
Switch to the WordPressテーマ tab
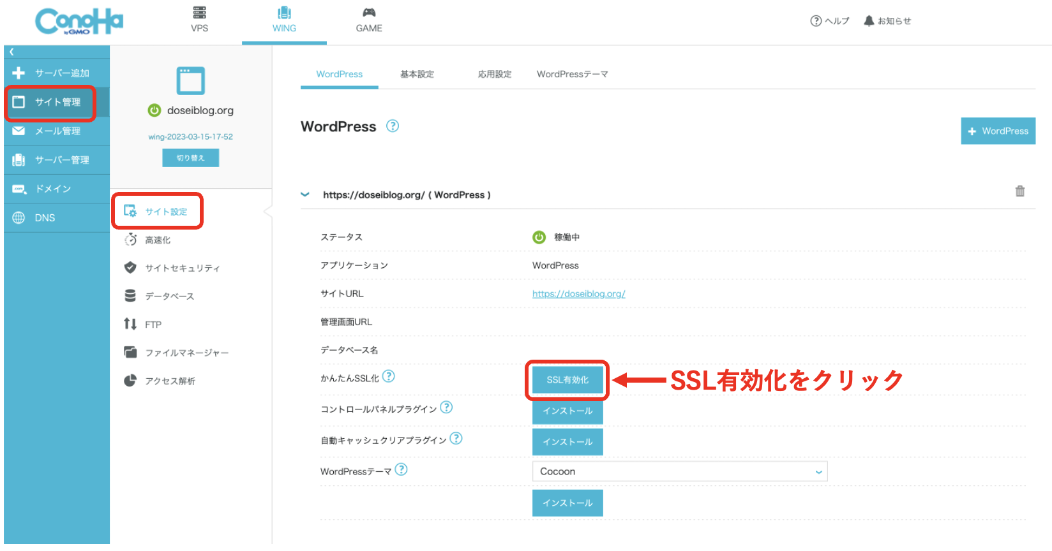point(572,74)
